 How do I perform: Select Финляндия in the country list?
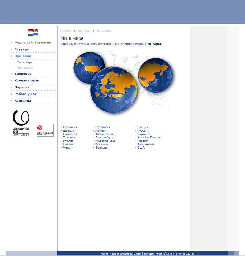pyautogui.click(x=146, y=144)
